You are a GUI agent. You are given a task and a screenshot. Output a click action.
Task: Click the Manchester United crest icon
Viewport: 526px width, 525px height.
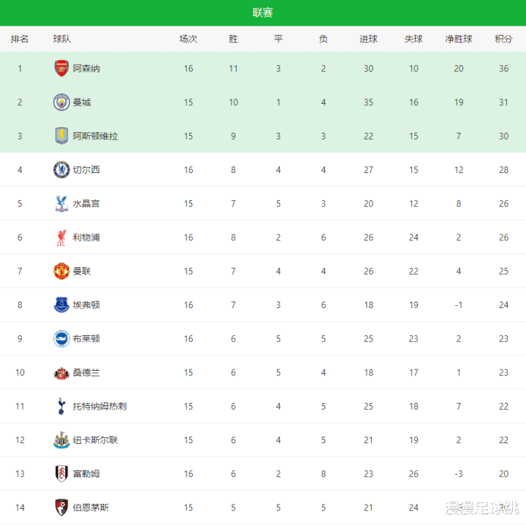click(x=61, y=271)
